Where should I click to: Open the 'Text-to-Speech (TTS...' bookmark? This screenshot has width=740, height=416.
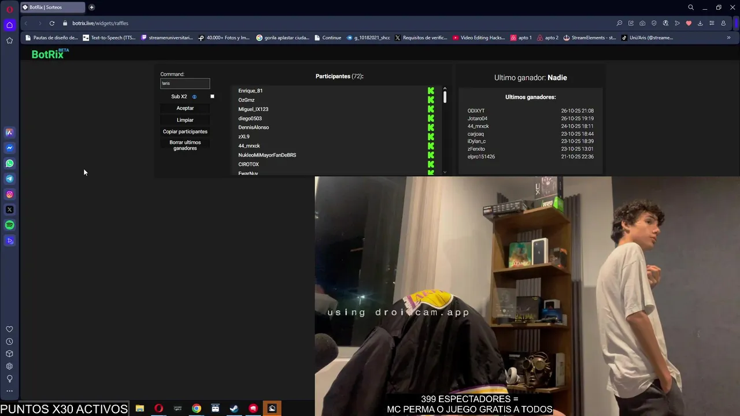109,38
